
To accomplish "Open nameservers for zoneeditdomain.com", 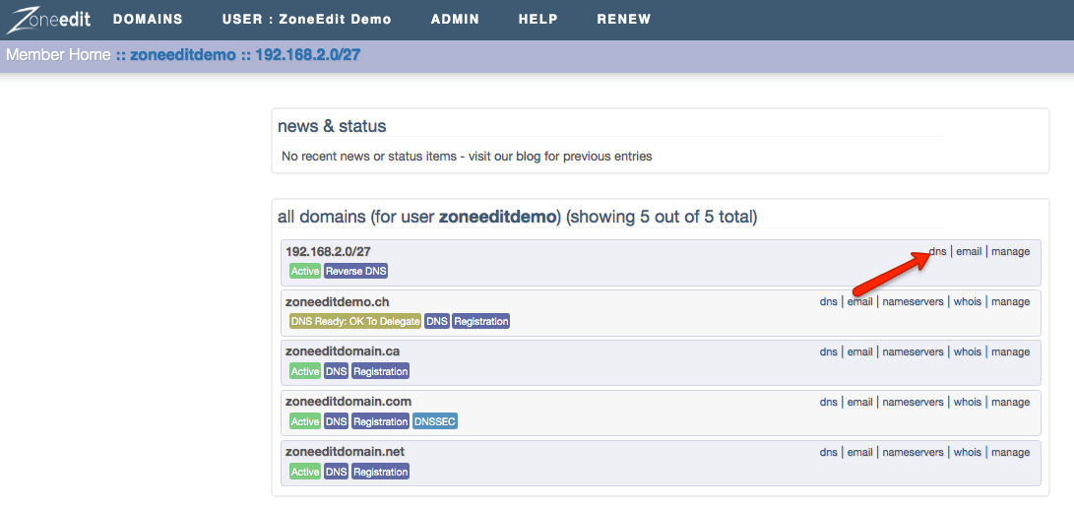I will pos(913,402).
